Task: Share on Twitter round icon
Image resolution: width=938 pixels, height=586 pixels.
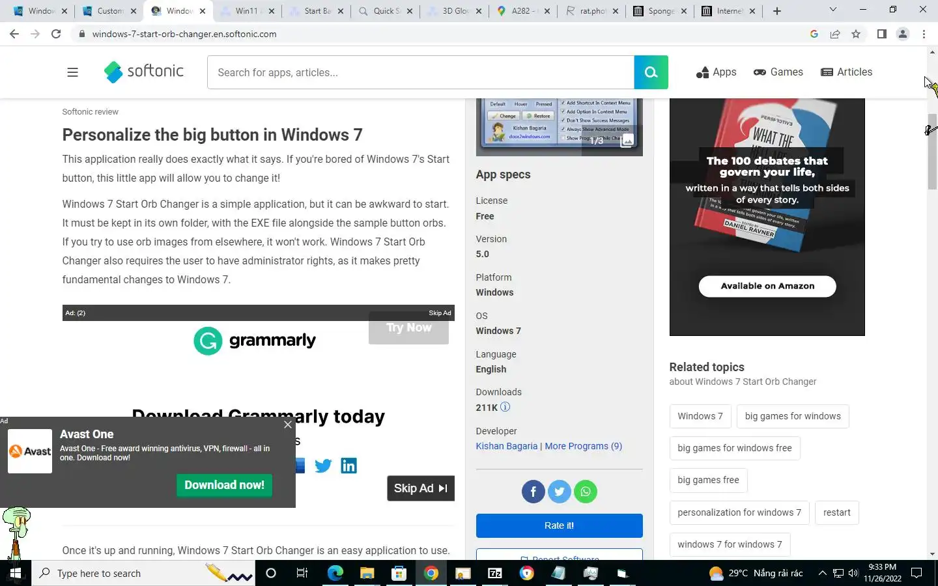Action: pos(559,492)
